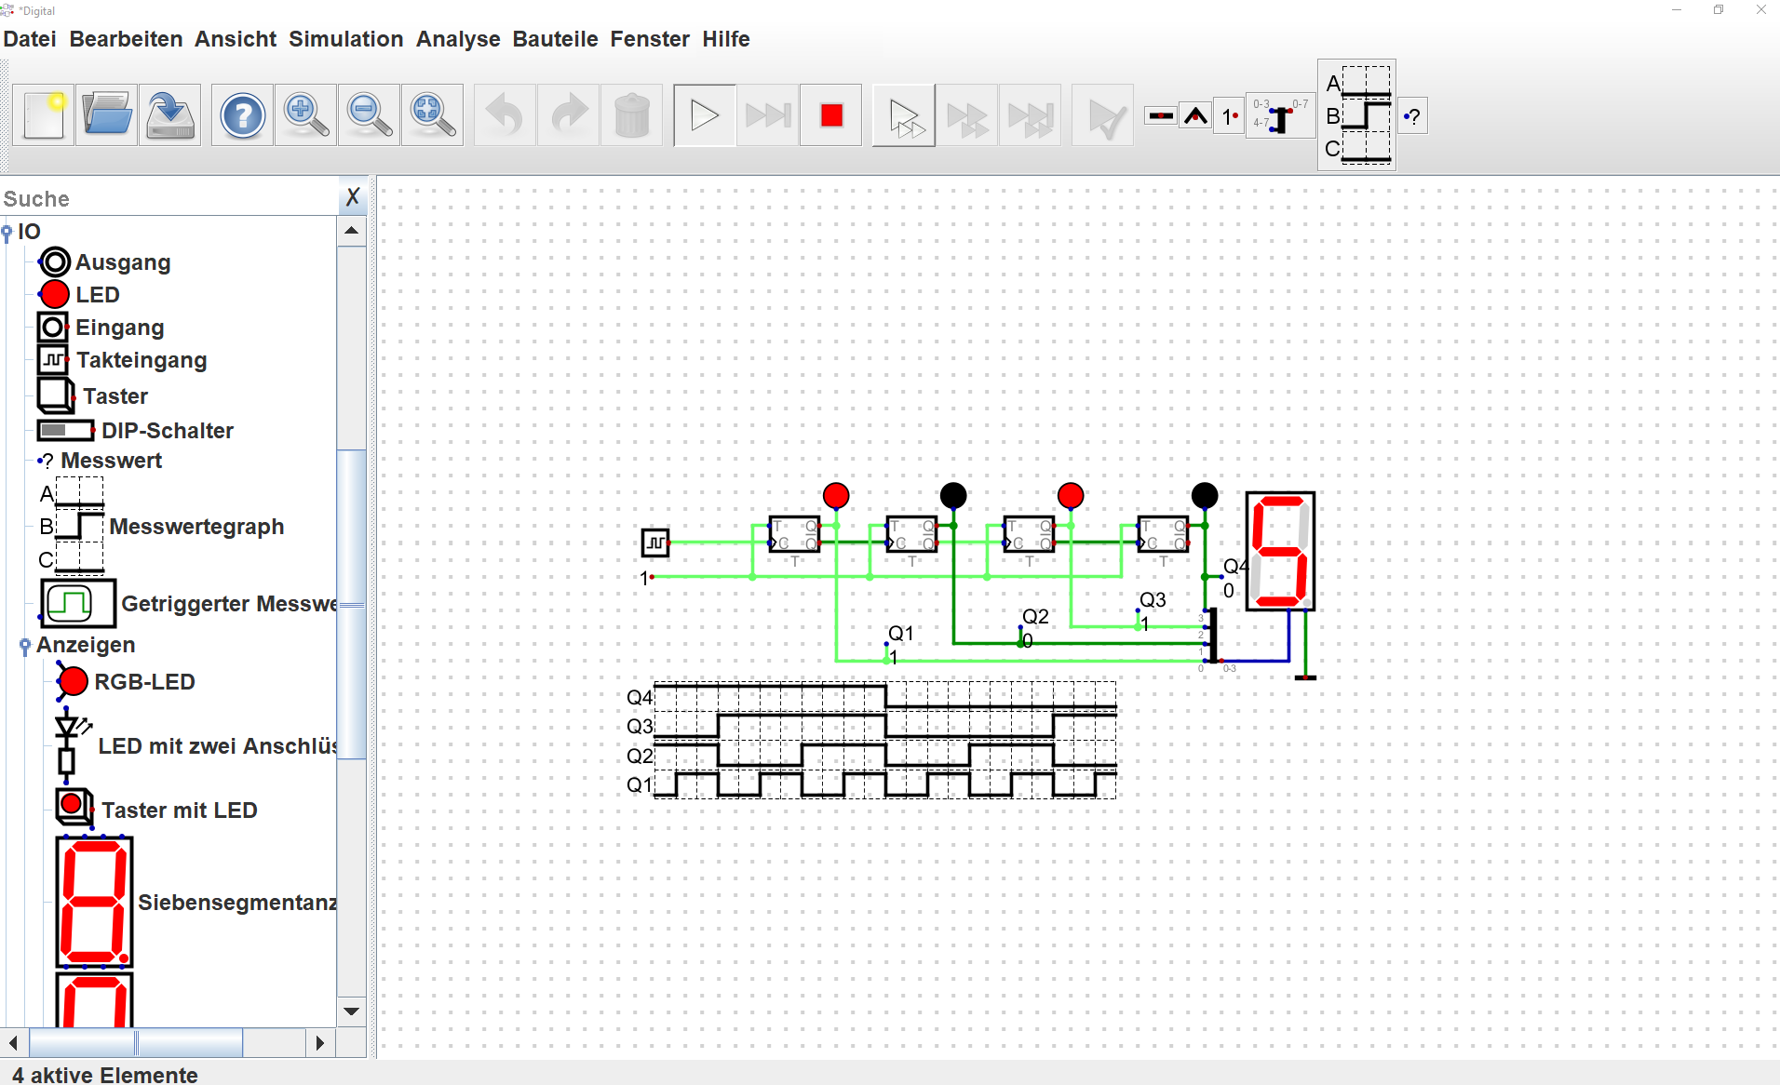Screen dimensions: 1780x1085
Task: Save the circuit with the disk icon
Action: [x=170, y=115]
